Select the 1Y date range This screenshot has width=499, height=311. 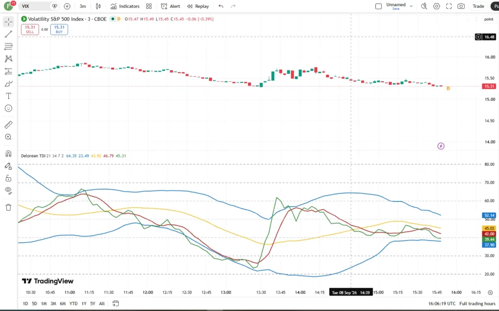point(84,303)
